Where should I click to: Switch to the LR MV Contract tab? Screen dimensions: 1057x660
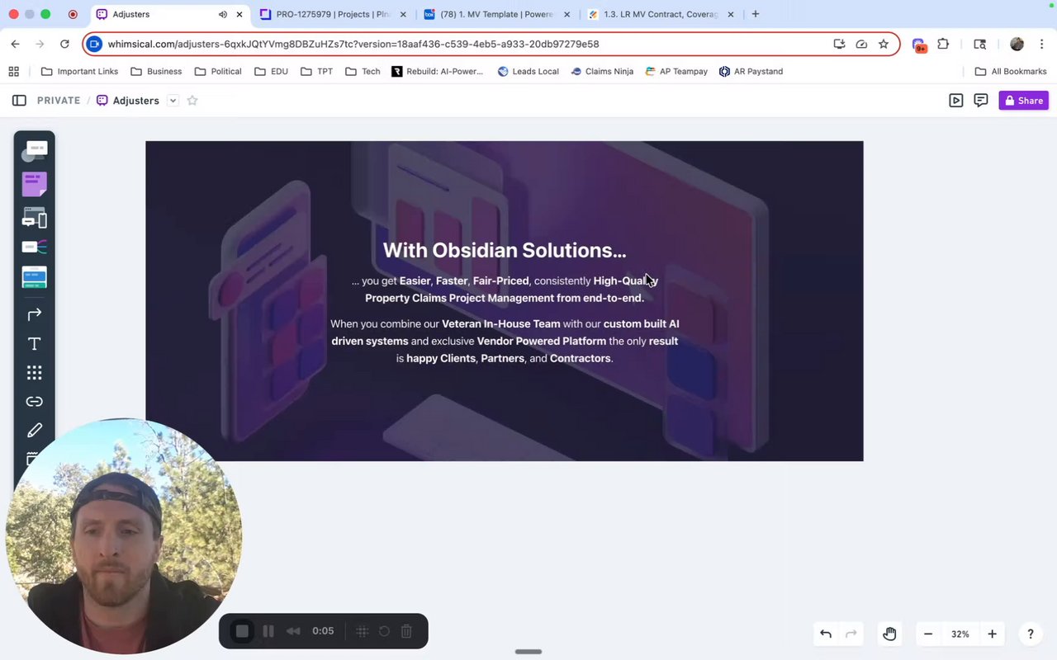661,14
